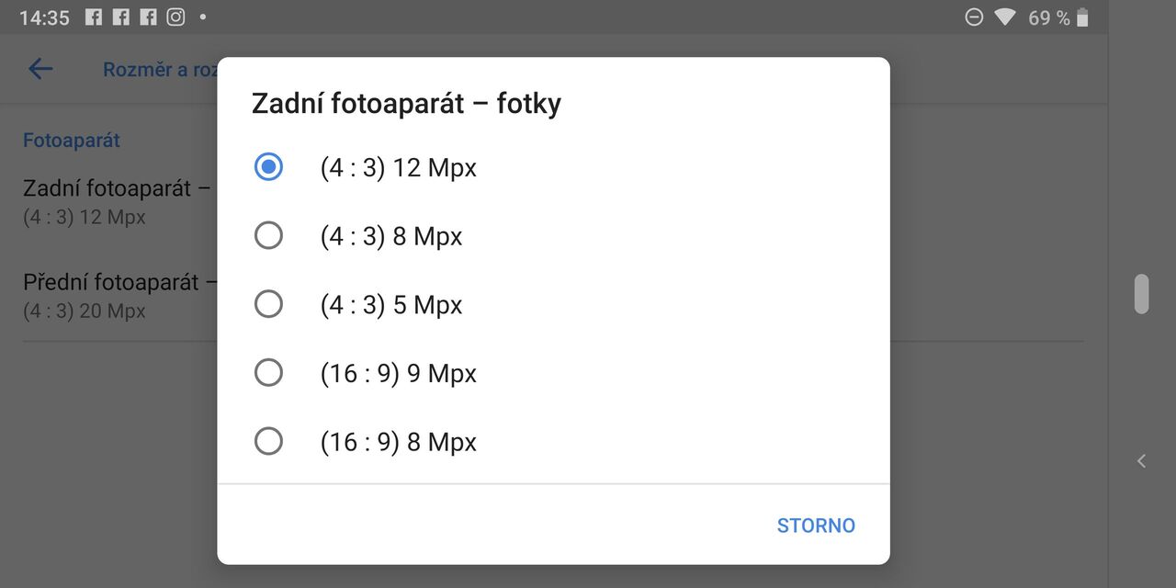Screen dimensions: 1176x588
Task: Tap the second Facebook status bar icon
Action: pyautogui.click(x=121, y=17)
